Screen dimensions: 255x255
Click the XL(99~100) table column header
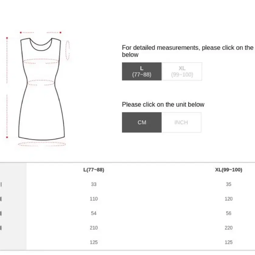pyautogui.click(x=229, y=170)
